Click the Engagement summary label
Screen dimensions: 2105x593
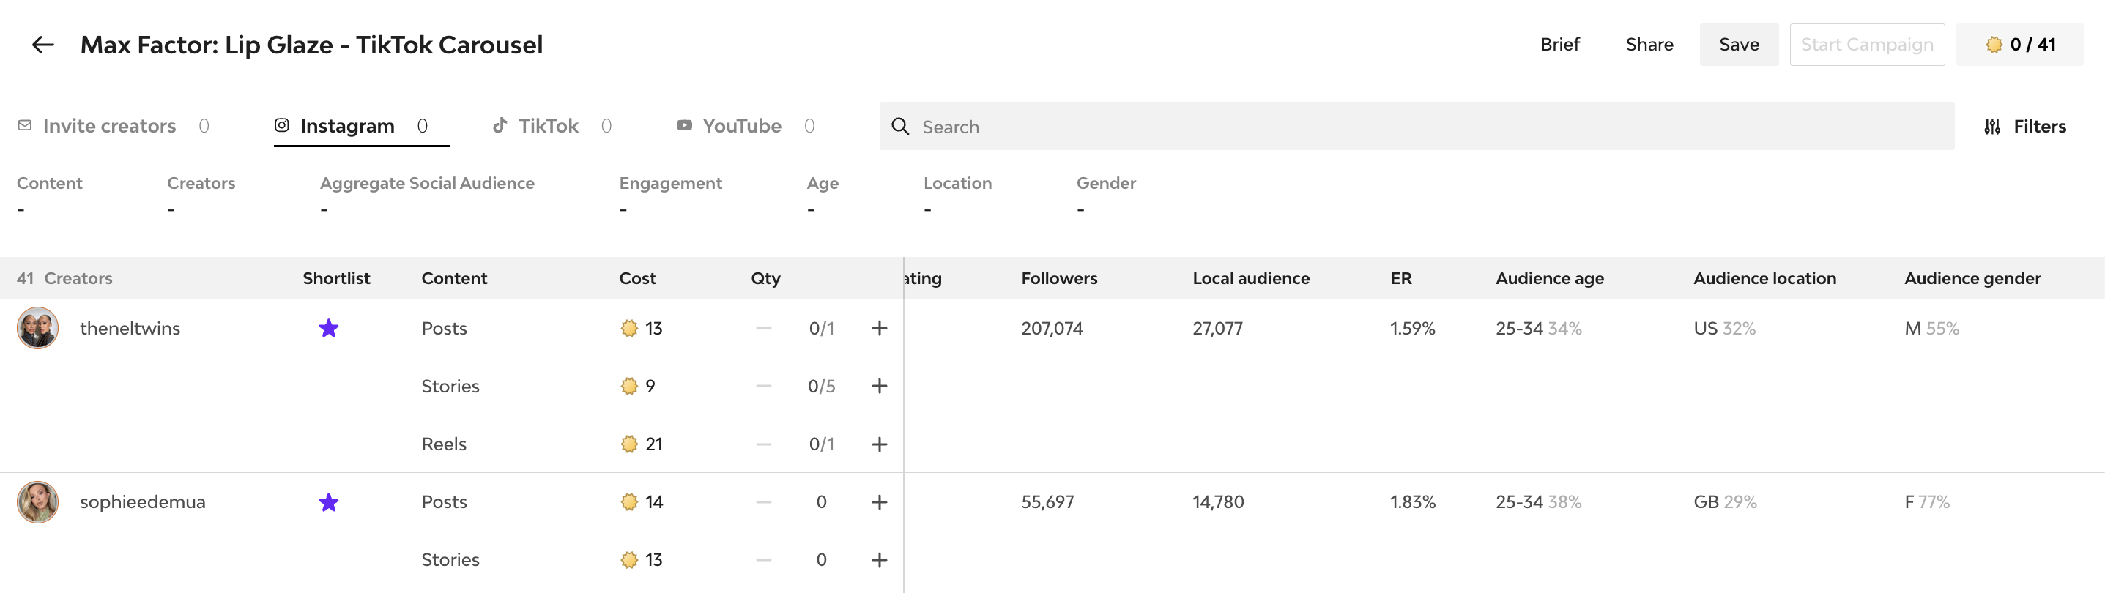coord(670,183)
